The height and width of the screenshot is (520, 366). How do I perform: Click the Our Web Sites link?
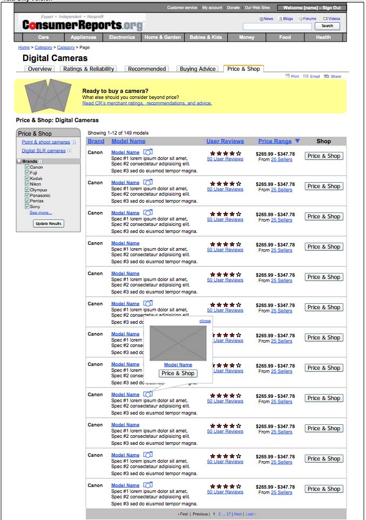(257, 8)
